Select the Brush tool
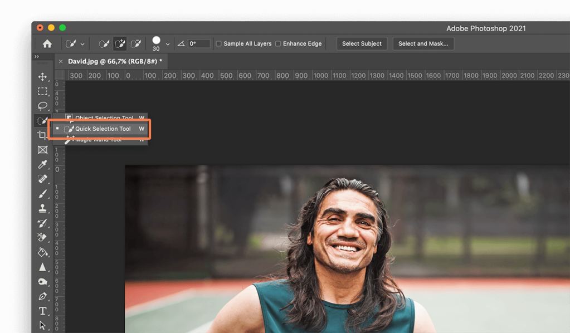 coord(42,194)
